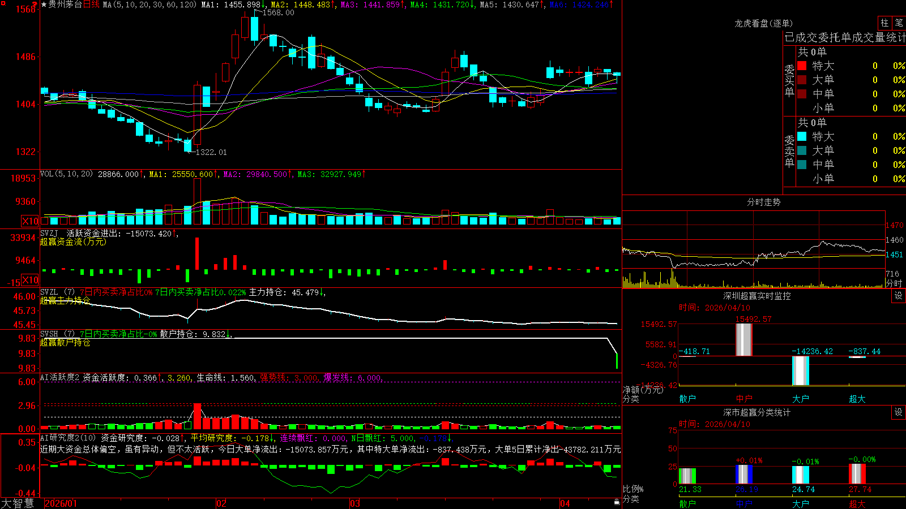
Task: Click the 超大 bar labeled 27.74
Action: point(857,473)
